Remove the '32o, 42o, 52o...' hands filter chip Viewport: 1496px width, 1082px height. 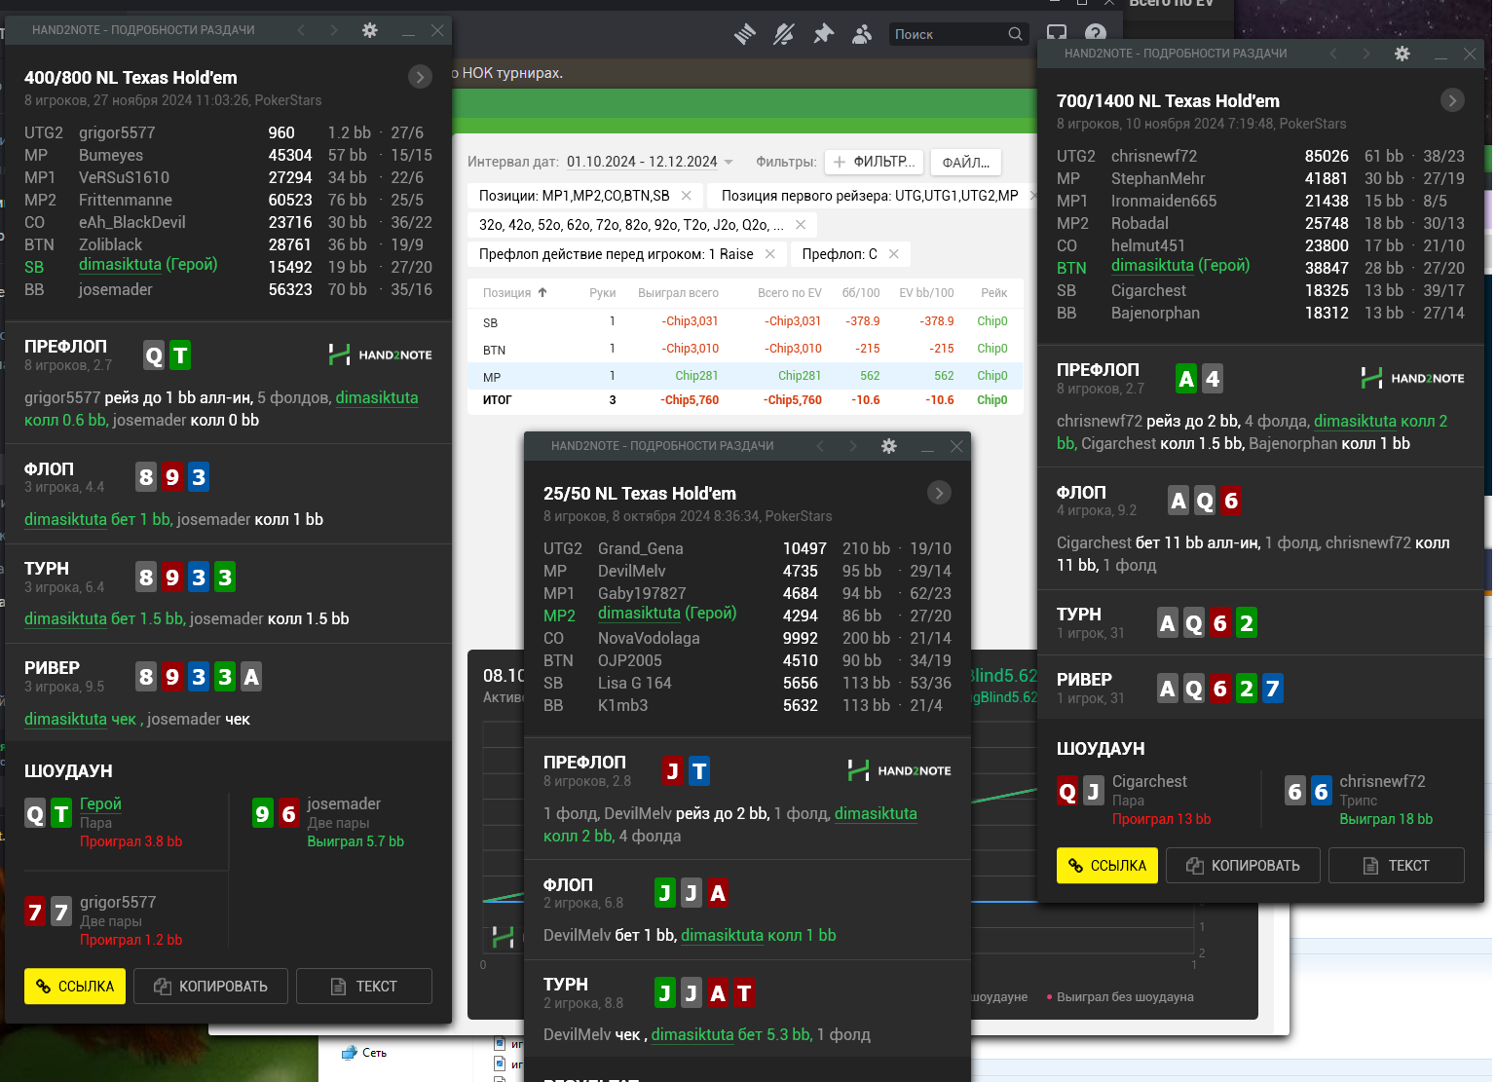(801, 225)
